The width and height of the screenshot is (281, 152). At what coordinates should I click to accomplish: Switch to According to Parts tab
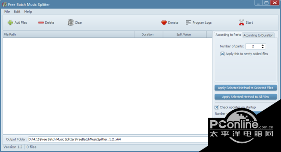pyautogui.click(x=228, y=35)
